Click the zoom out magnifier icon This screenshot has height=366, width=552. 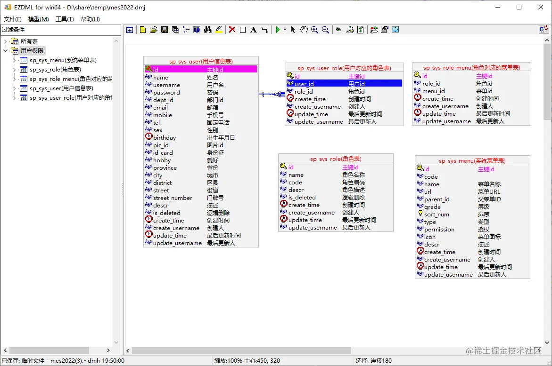click(326, 30)
